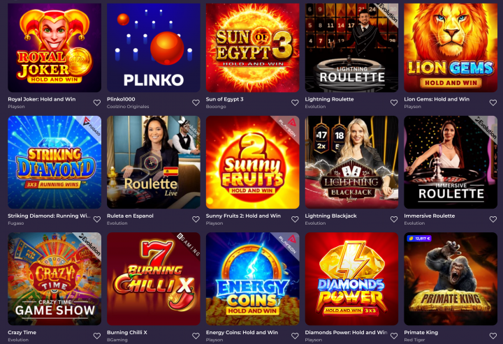Image resolution: width=503 pixels, height=344 pixels.
Task: Click the Energy Coins: Hold and Win title
Action: pyautogui.click(x=242, y=332)
